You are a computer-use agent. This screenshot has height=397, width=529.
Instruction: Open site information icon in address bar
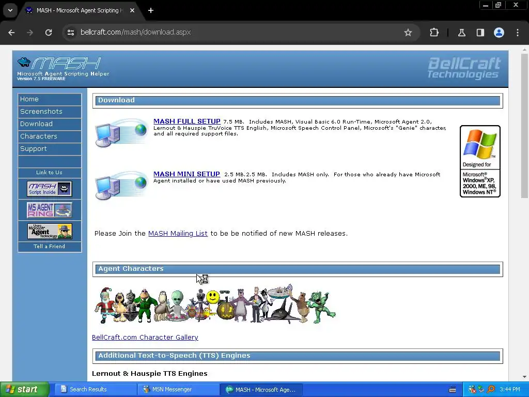coord(71,33)
